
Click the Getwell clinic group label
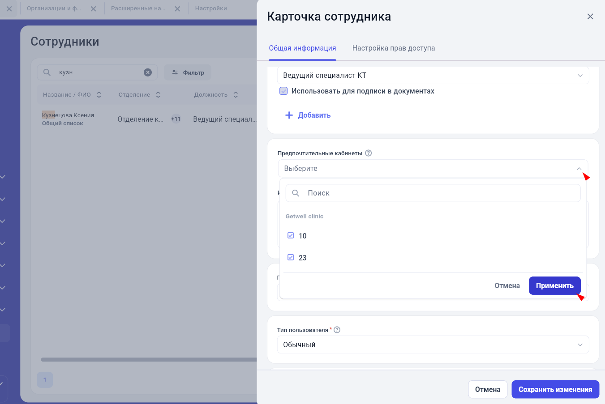click(x=305, y=217)
